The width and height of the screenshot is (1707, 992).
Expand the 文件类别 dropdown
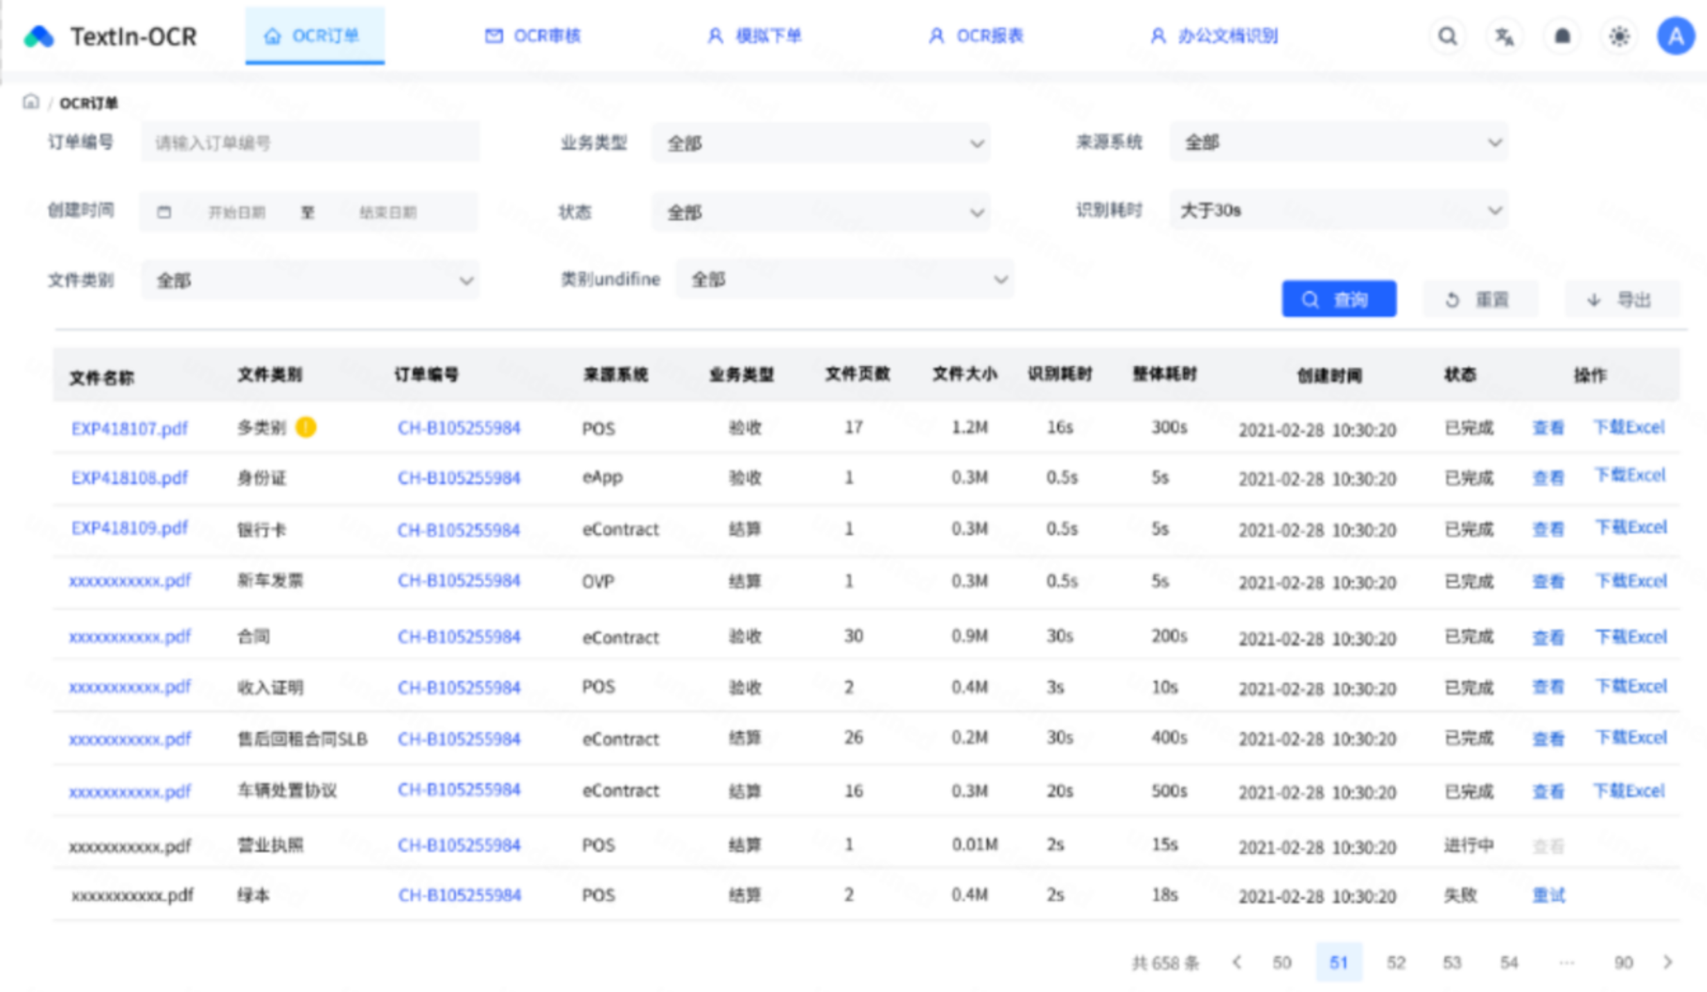point(310,280)
